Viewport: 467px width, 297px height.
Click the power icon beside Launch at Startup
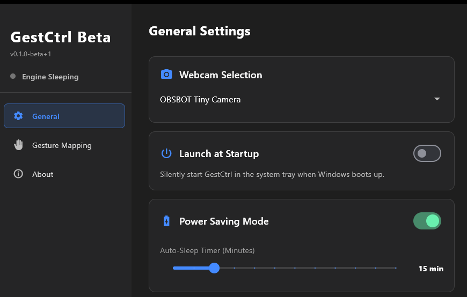(166, 153)
